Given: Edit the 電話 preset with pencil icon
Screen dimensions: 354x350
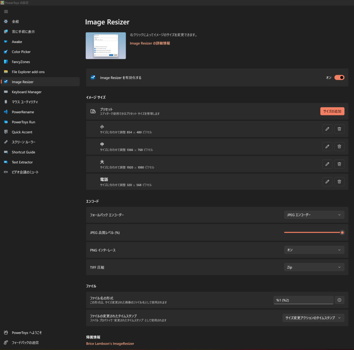Looking at the screenshot, I should (x=327, y=182).
